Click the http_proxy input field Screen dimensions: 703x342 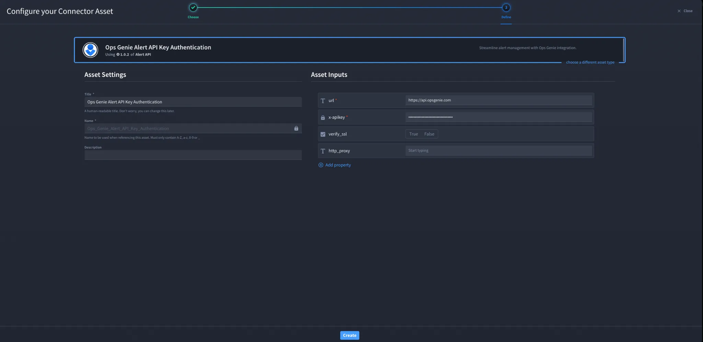tap(498, 150)
